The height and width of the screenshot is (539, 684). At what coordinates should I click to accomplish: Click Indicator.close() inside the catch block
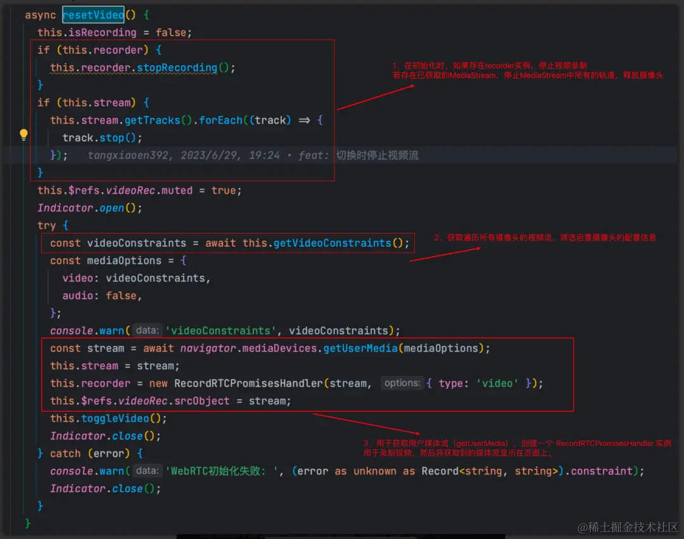(x=105, y=489)
